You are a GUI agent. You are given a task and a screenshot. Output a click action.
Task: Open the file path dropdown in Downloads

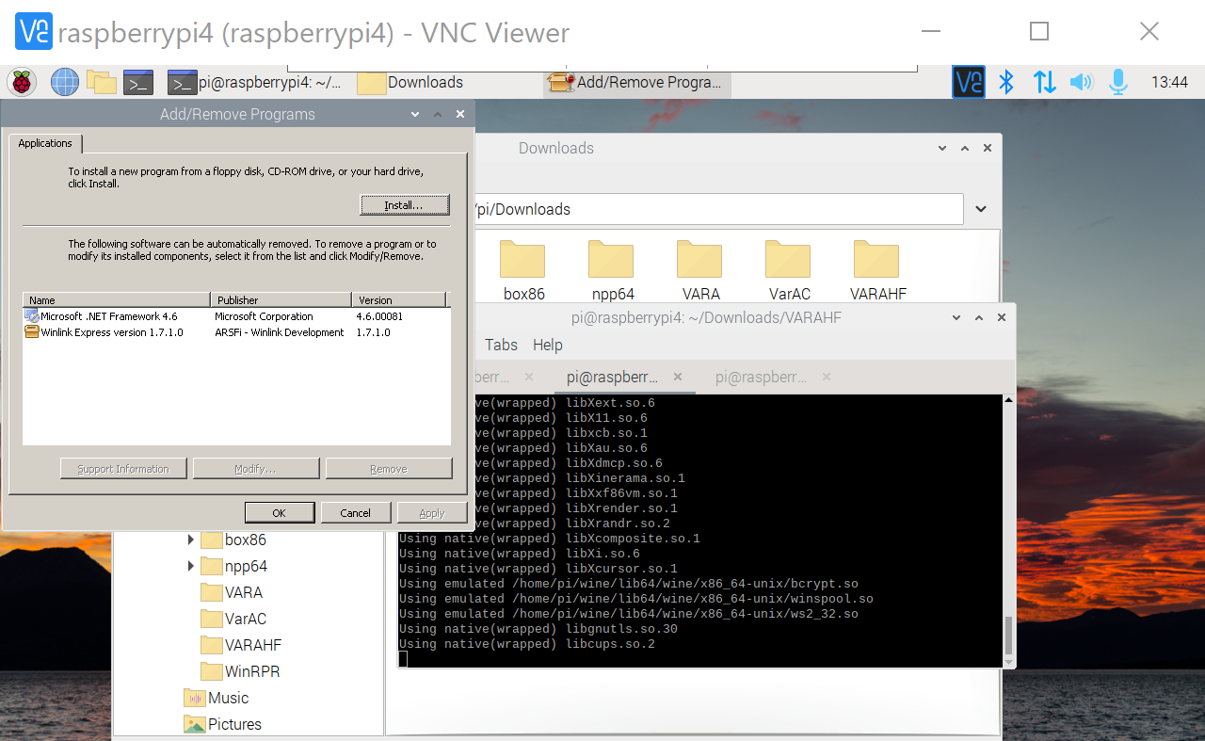[x=981, y=209]
